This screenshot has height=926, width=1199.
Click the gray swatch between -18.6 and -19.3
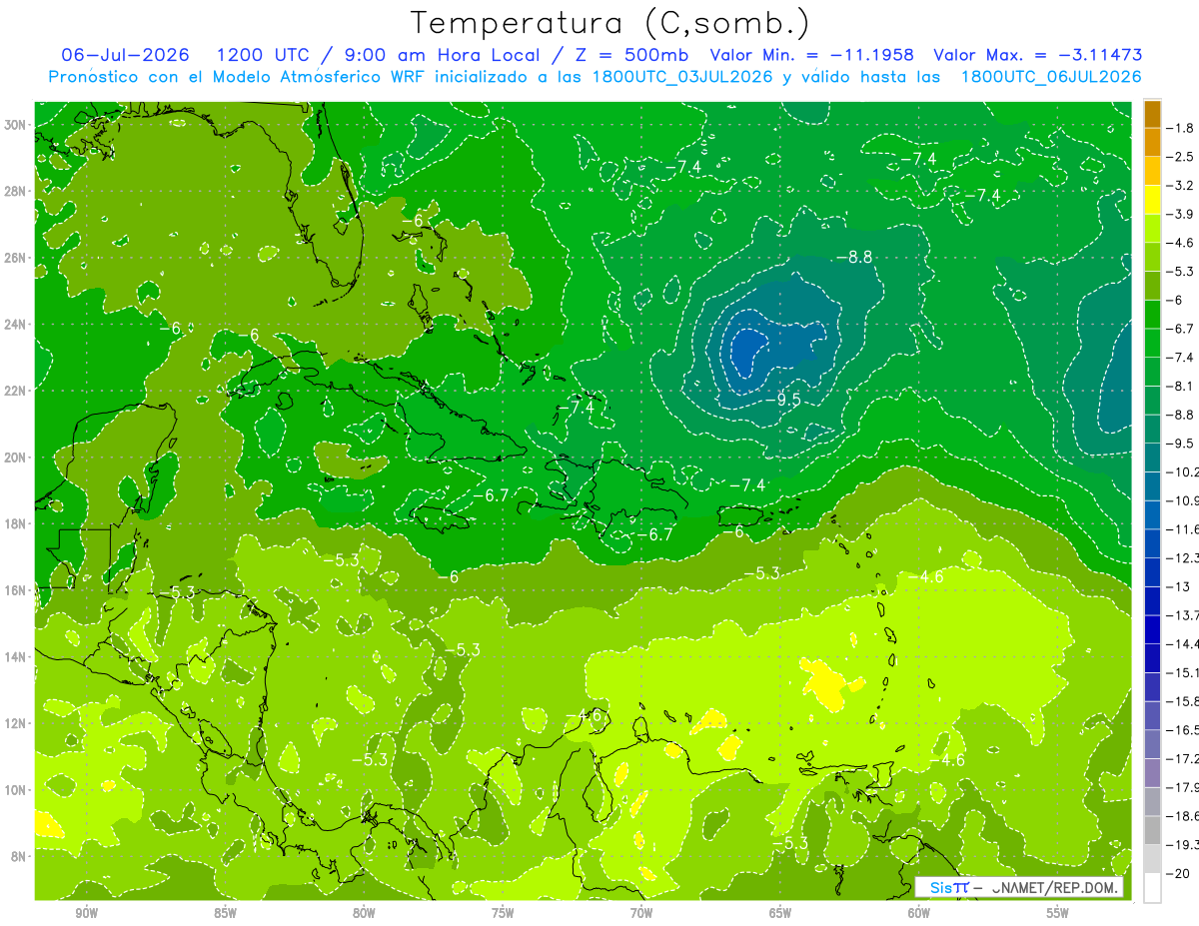(1152, 830)
